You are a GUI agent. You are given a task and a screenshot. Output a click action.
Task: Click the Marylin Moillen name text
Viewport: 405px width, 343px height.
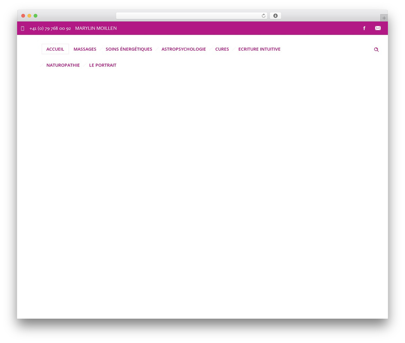click(96, 28)
